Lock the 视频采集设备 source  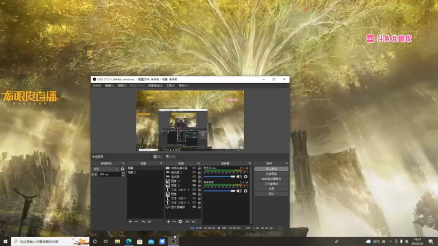[199, 168]
